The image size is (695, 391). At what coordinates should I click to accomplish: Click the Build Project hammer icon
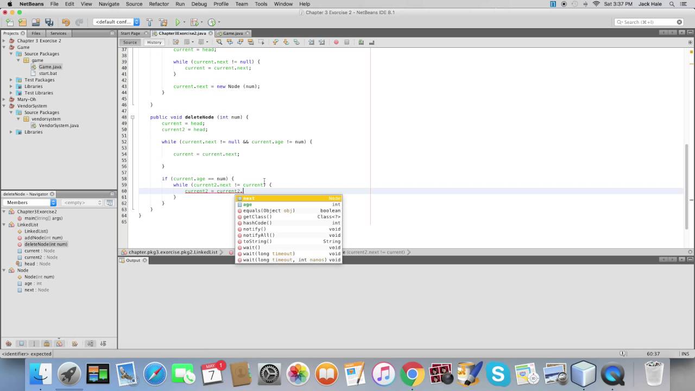point(149,22)
